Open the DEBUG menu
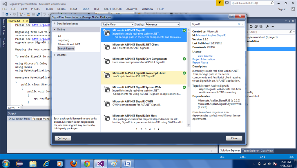 click(61, 9)
